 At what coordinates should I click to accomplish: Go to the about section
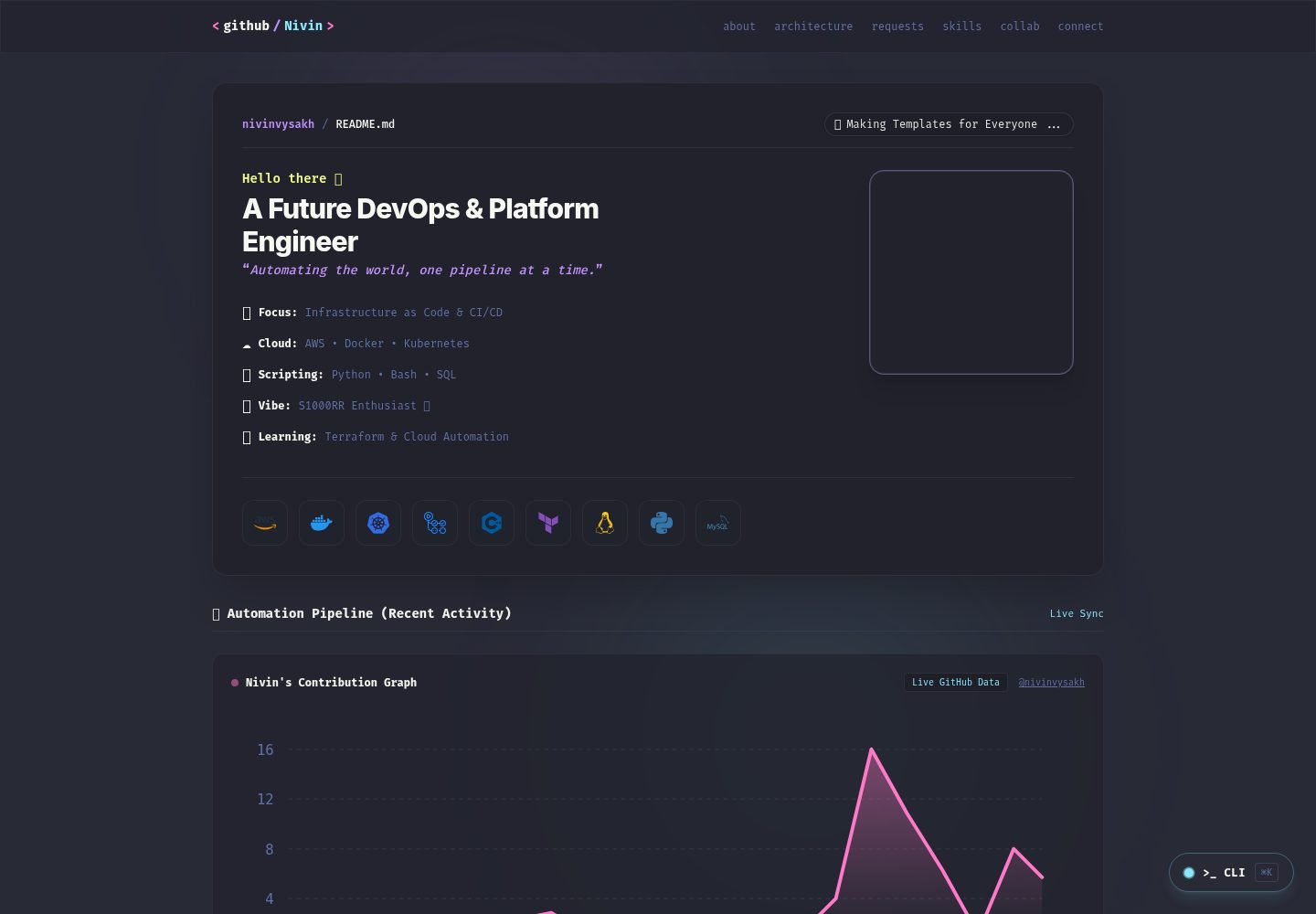point(739,27)
